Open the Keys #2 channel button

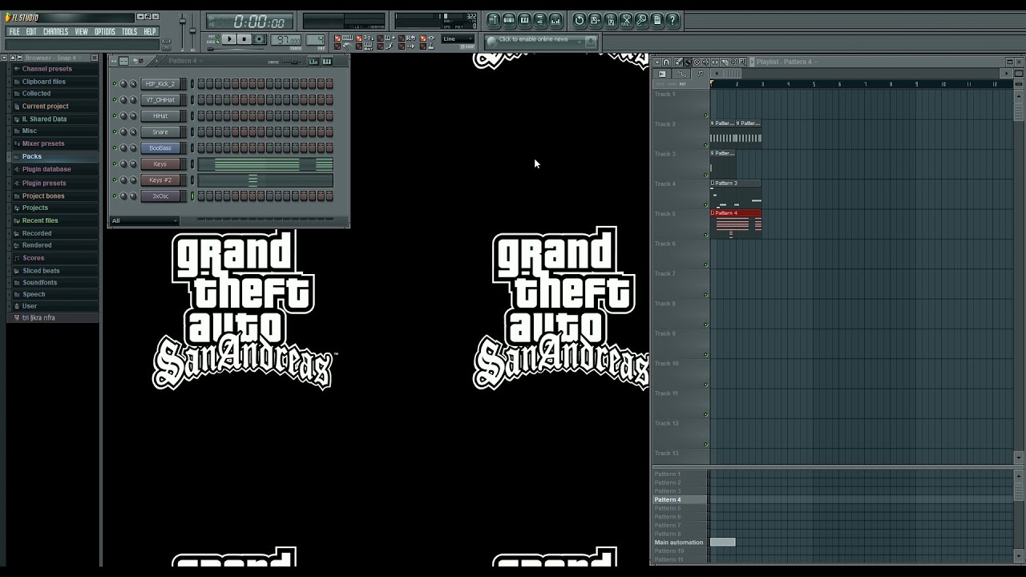160,180
